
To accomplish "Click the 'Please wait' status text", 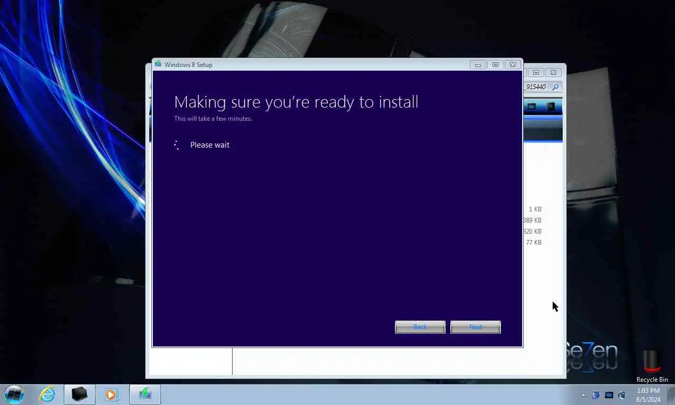I will click(x=210, y=145).
